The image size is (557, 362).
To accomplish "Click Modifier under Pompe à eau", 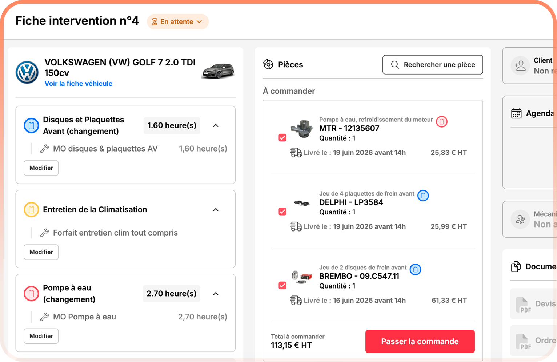I will click(41, 336).
